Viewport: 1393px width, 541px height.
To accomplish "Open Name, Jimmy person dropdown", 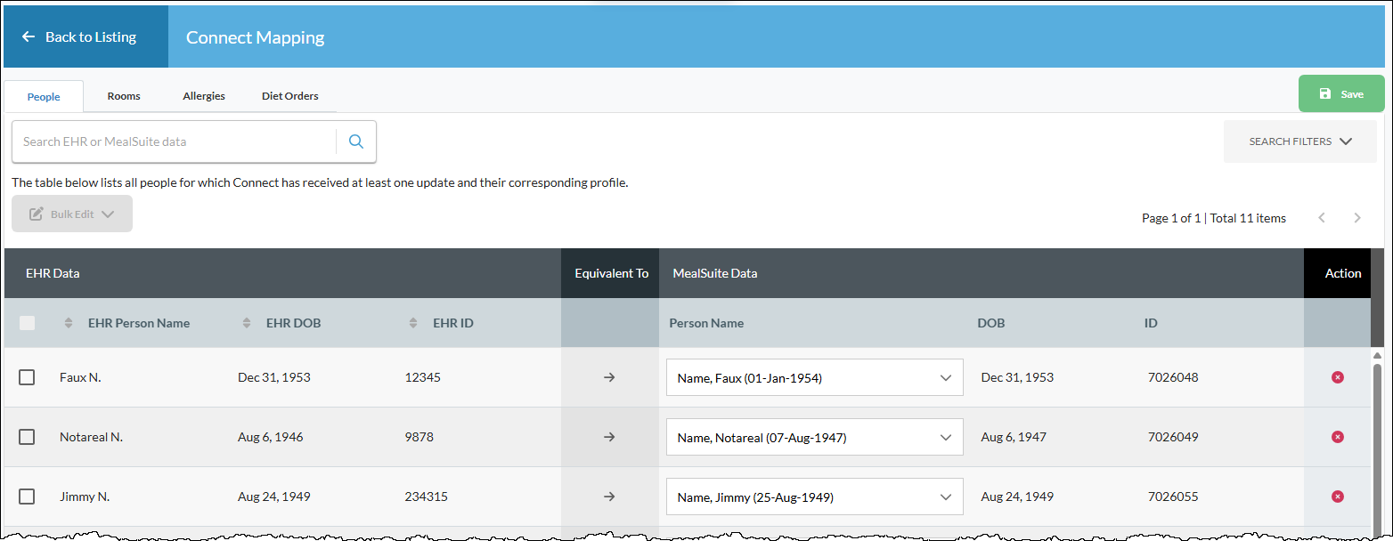I will point(815,497).
